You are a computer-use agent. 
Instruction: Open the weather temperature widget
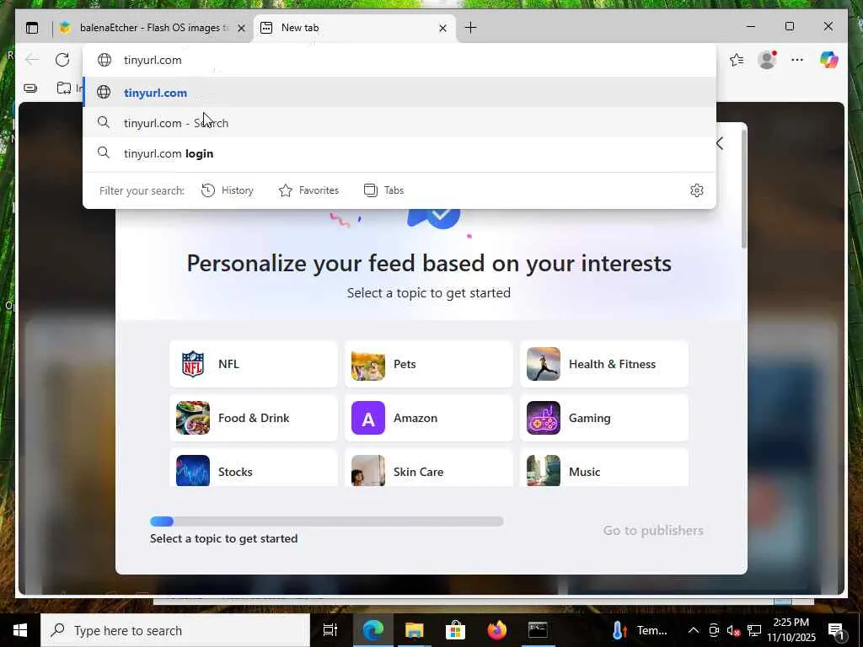(640, 630)
